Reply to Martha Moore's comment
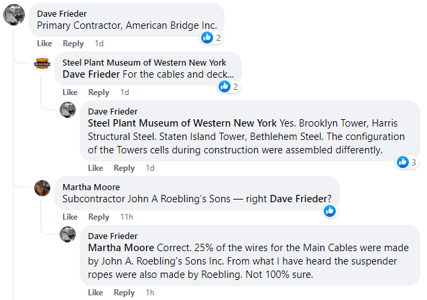 tap(99, 217)
